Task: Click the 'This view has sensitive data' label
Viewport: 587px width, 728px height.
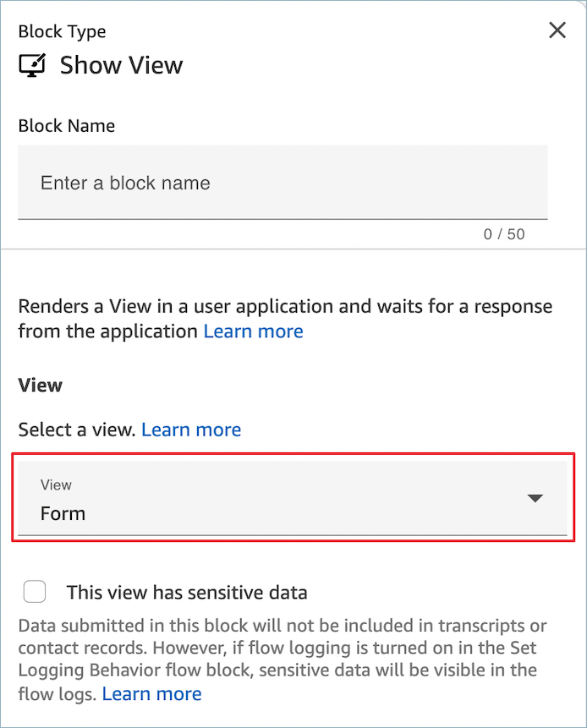Action: [187, 593]
